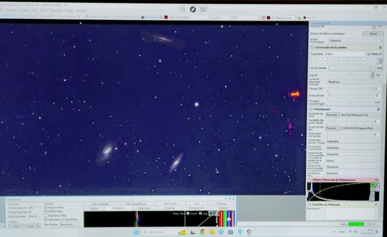Toggle the Align Frames checkbox
Viewport: 387px width, 237px height.
tap(46, 207)
